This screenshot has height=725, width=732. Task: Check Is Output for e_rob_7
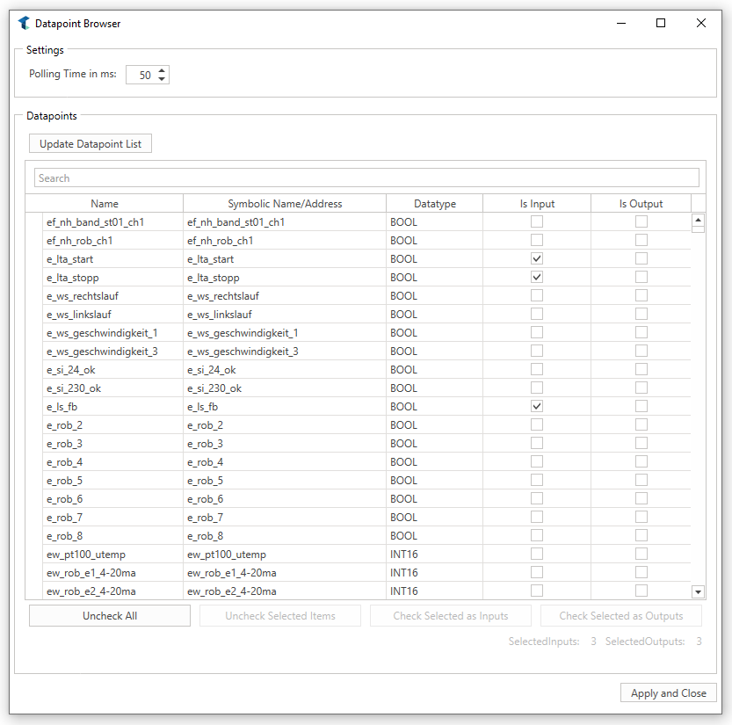(x=641, y=517)
